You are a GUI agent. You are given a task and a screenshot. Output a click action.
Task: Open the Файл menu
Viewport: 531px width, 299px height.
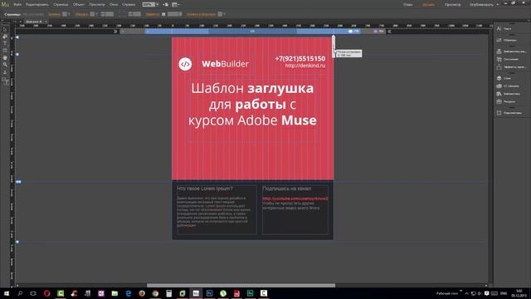17,5
